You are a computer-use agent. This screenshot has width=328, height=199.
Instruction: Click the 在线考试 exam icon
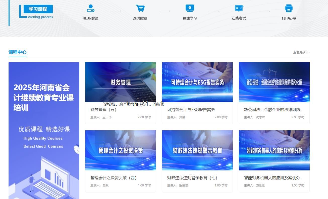coord(239,8)
